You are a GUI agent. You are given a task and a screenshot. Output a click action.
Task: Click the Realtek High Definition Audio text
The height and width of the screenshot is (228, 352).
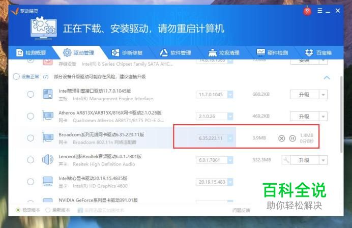104,164
